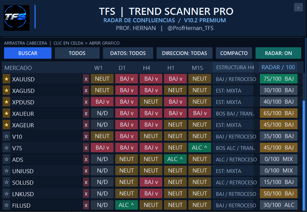
Task: Unstar the XAUUSD favorite star
Action: coord(6,79)
